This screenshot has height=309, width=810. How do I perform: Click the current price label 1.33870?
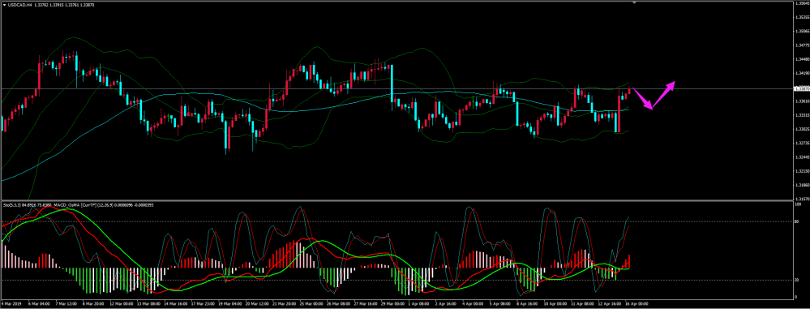(801, 89)
